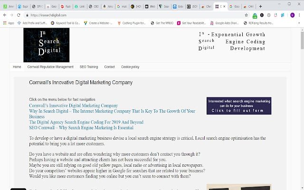Jump to Why In Search Digital link

[x=112, y=114]
